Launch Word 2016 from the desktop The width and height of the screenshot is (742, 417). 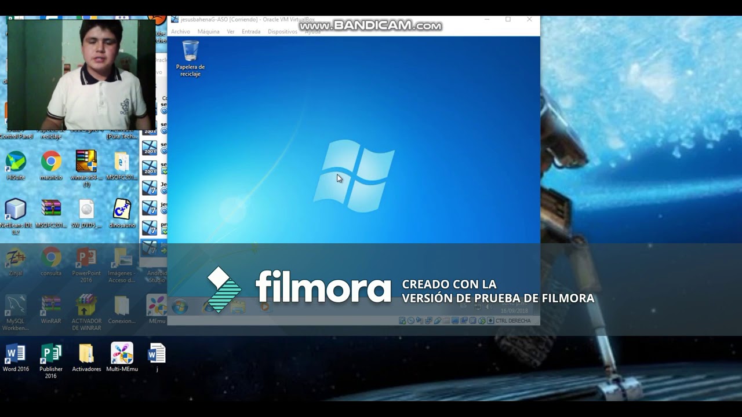[16, 353]
